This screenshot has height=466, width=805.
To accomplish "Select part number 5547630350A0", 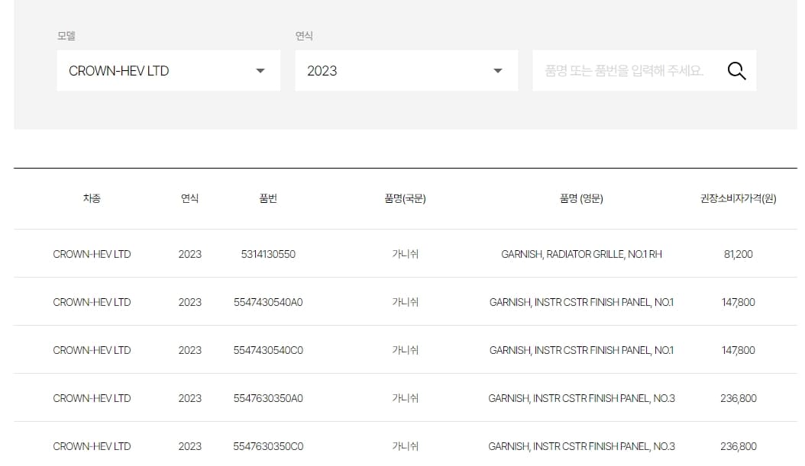I will click(268, 398).
